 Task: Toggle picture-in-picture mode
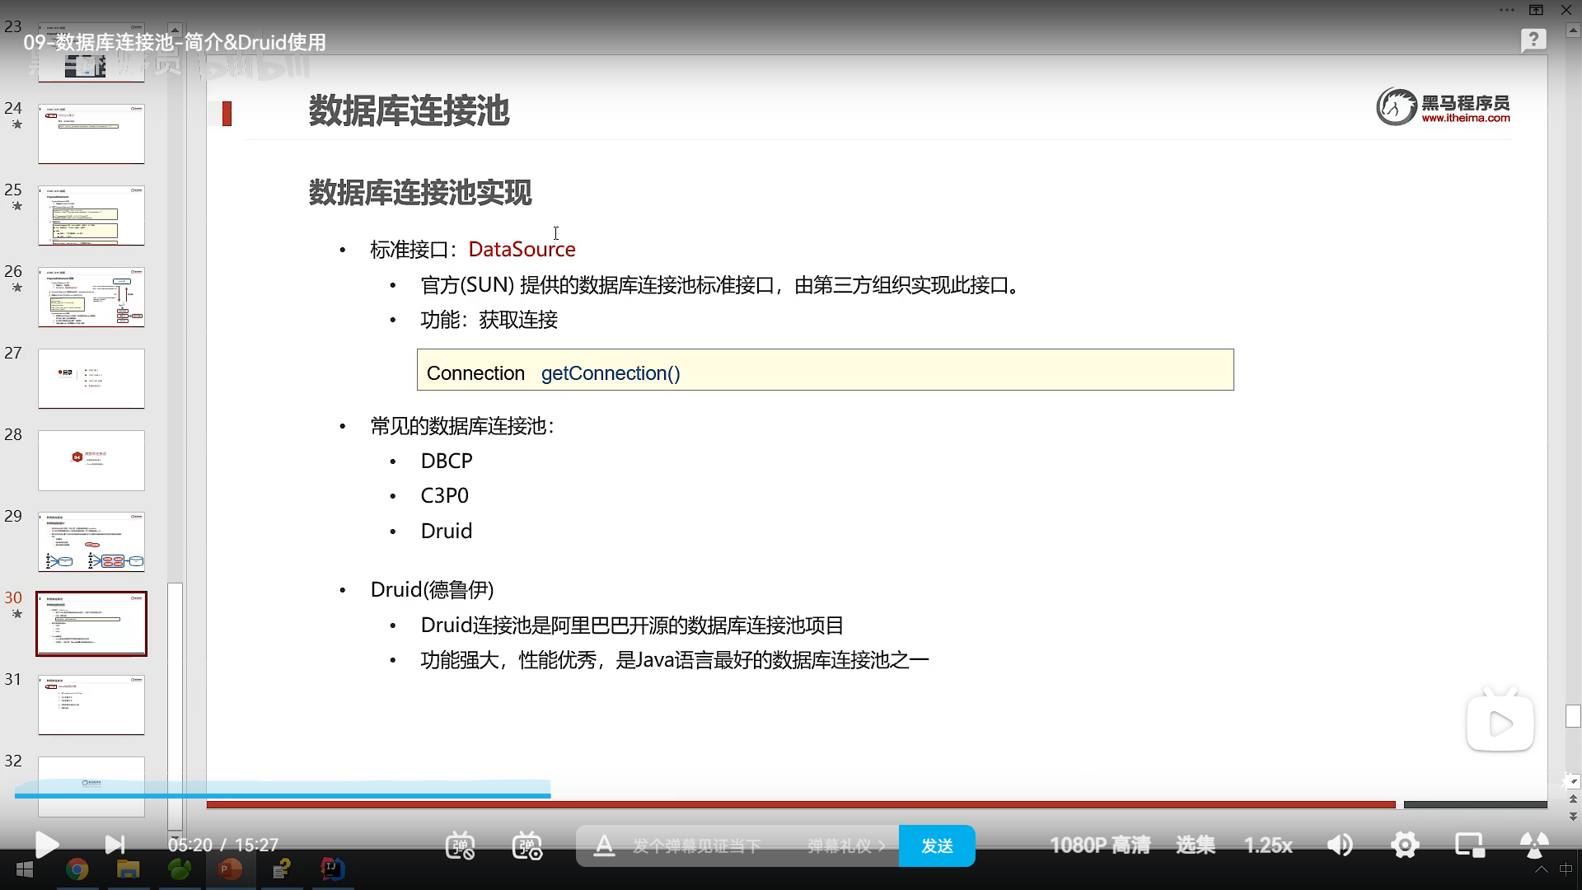pos(1469,845)
